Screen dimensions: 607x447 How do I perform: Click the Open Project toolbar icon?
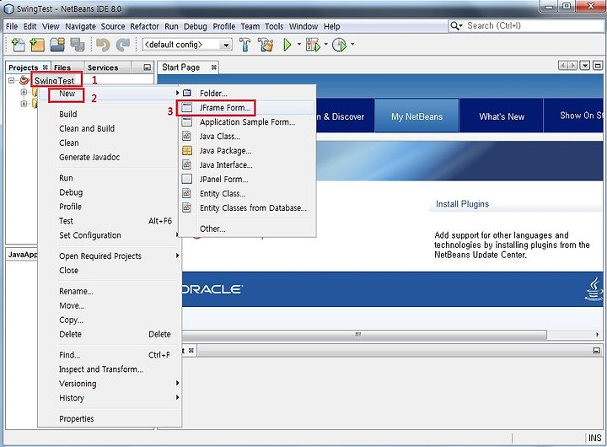click(x=57, y=45)
